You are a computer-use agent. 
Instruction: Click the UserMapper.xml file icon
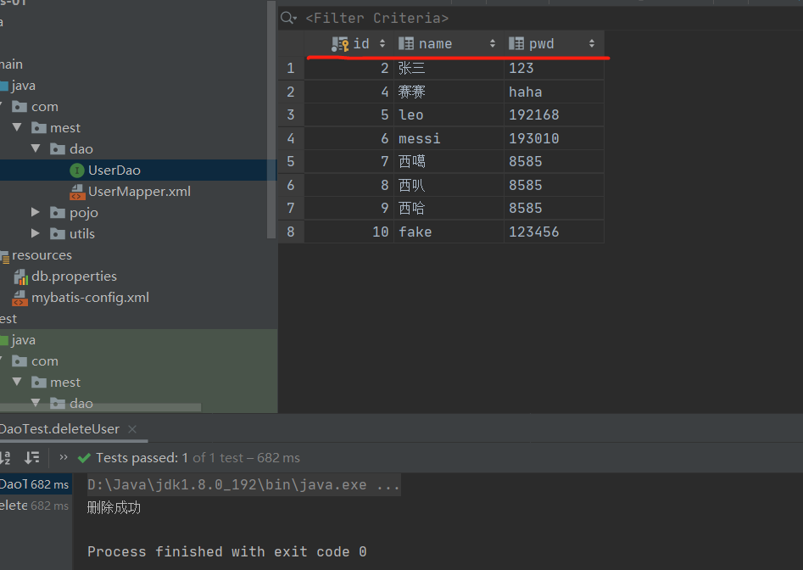coord(77,192)
